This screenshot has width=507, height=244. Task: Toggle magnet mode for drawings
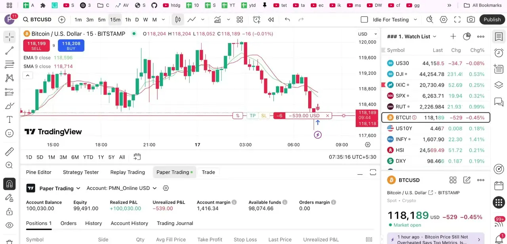(10, 184)
